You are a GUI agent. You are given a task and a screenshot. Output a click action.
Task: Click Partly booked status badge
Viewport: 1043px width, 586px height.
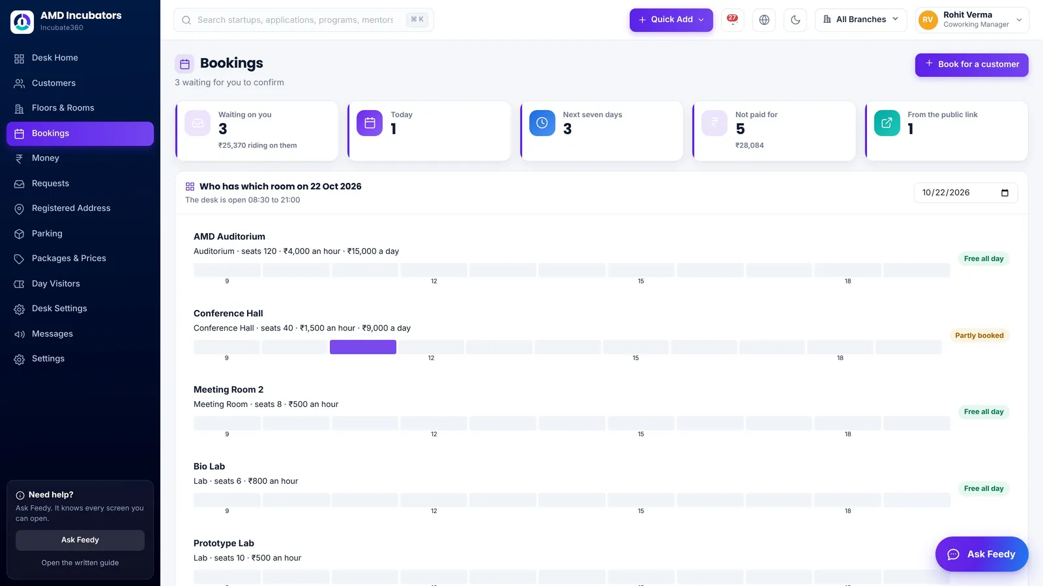coord(979,335)
